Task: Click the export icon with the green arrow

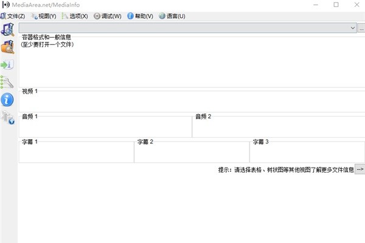Action: pos(8,64)
